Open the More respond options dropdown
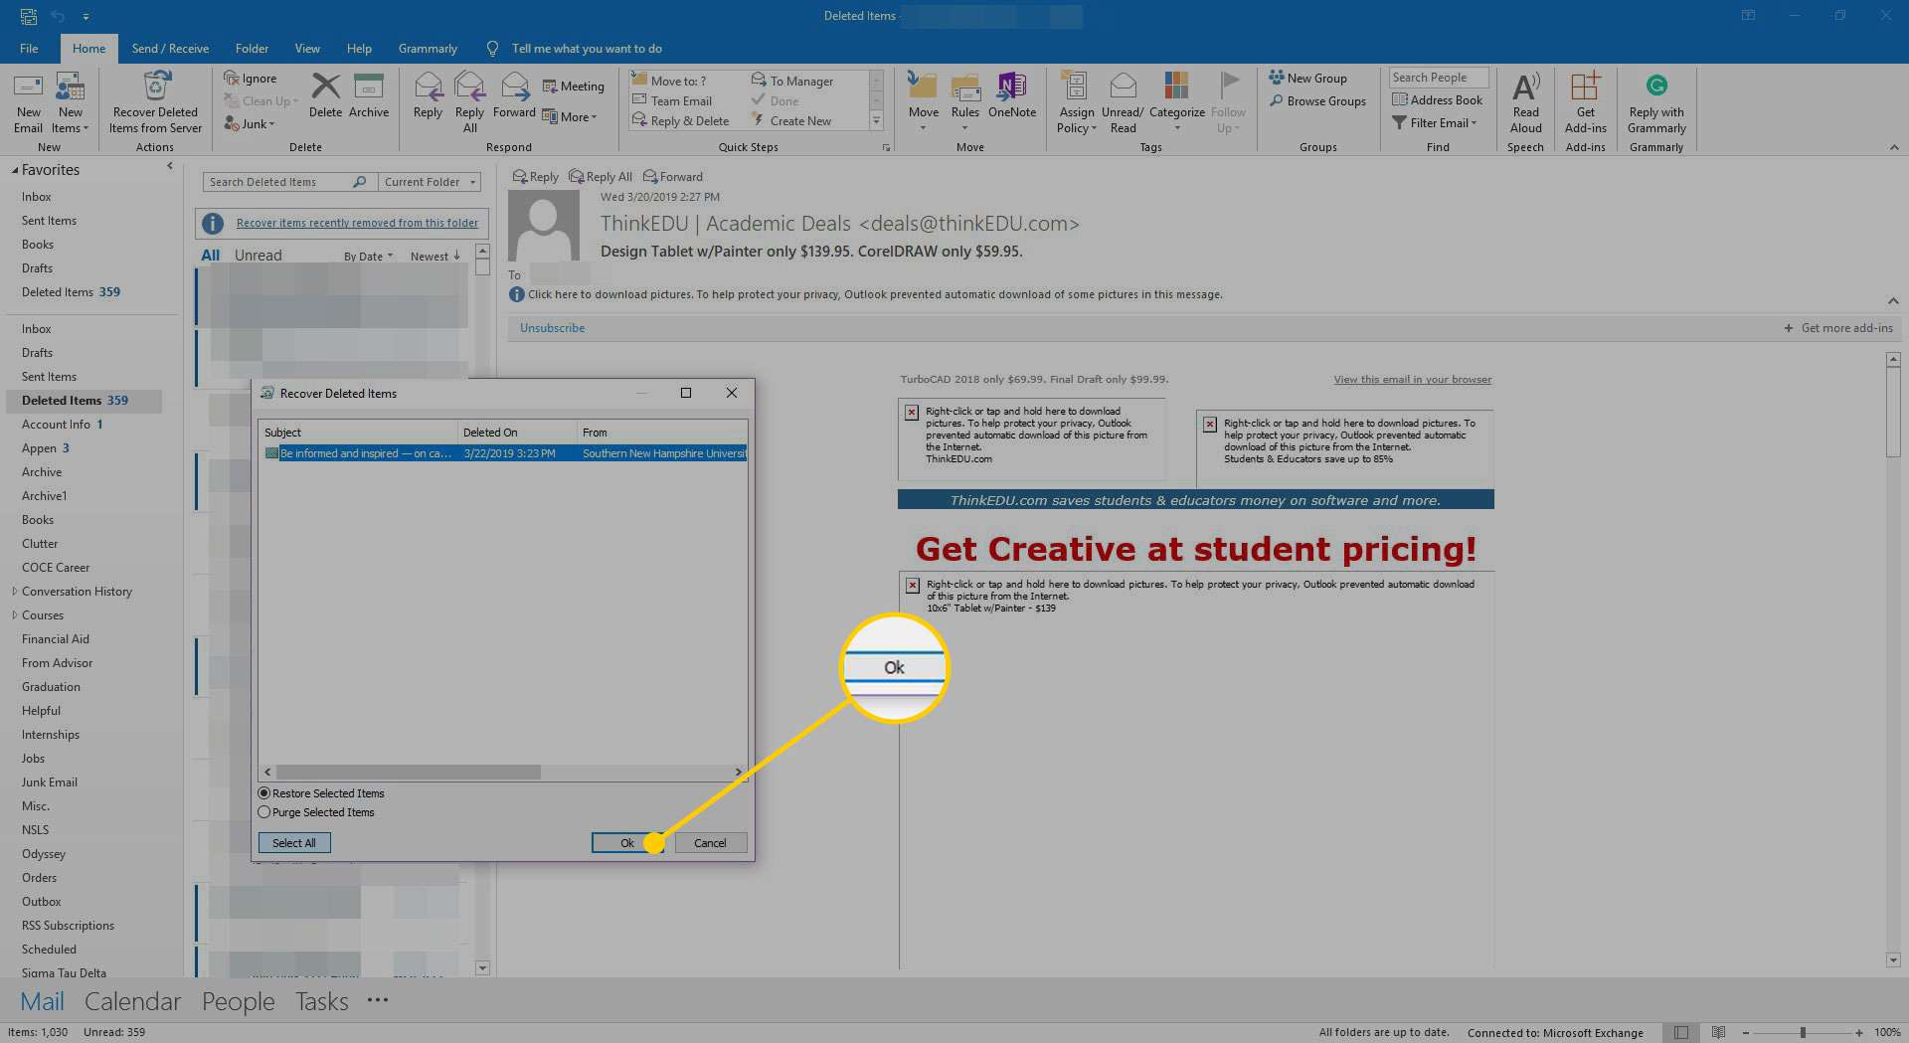The width and height of the screenshot is (1909, 1043). click(570, 117)
